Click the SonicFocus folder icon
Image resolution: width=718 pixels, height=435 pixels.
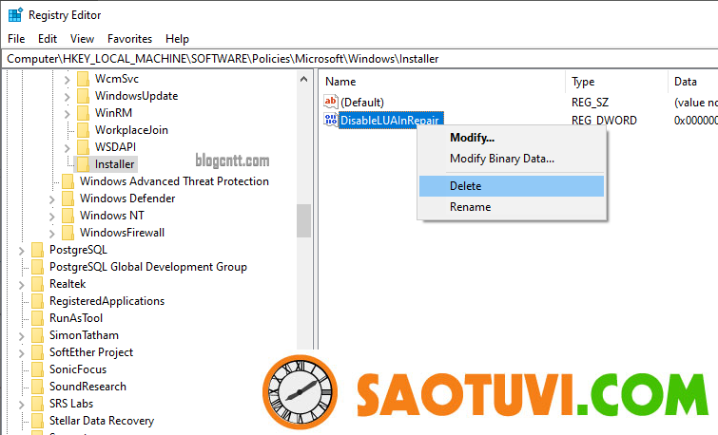tap(37, 369)
